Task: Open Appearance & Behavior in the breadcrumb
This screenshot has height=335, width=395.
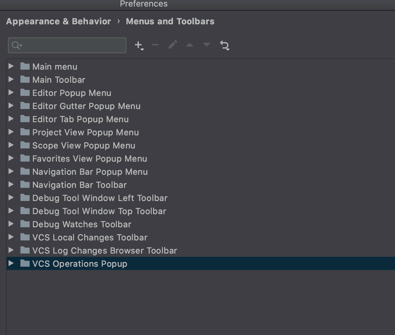Action: (58, 21)
